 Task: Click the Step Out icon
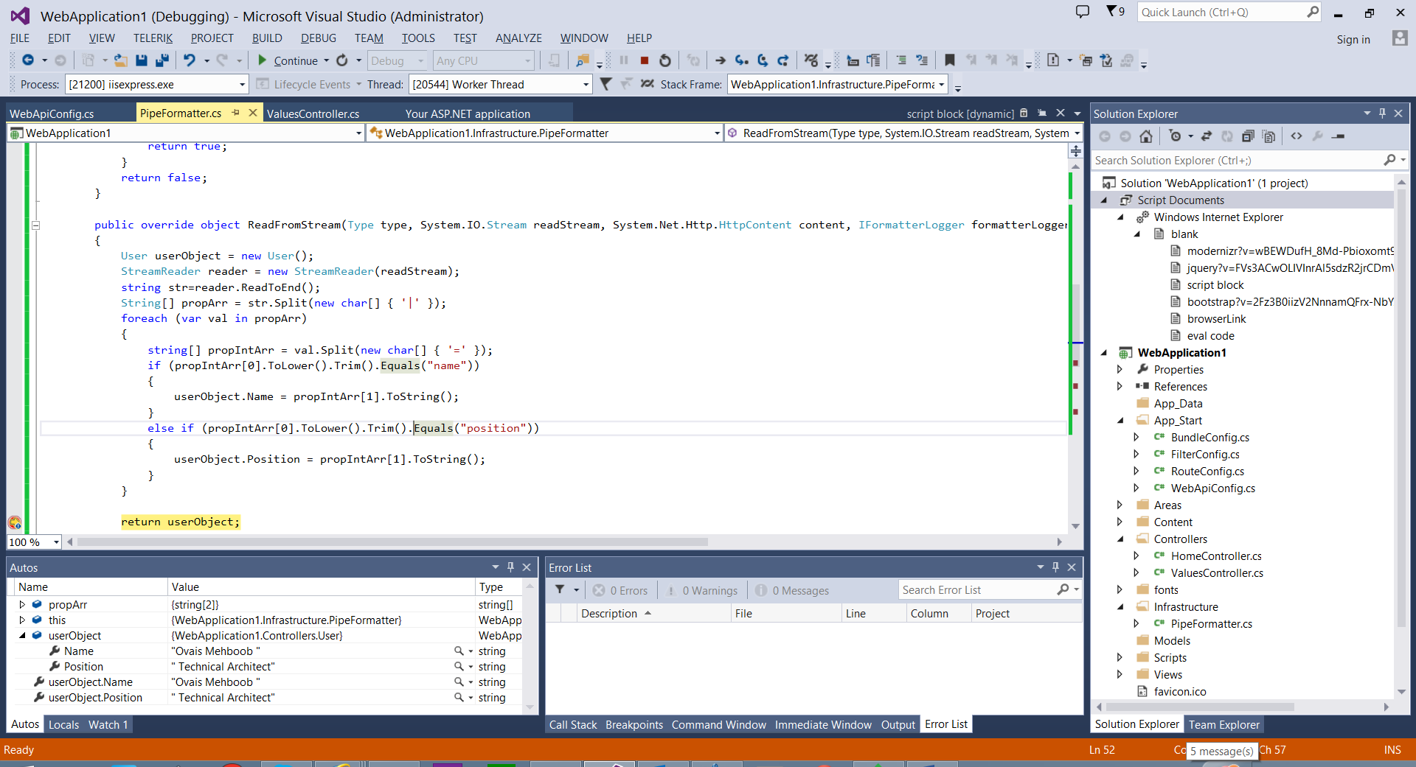[x=783, y=60]
